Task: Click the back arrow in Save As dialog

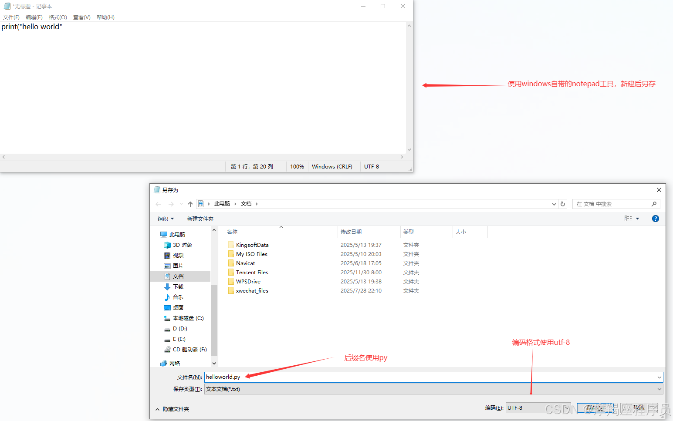Action: tap(158, 204)
